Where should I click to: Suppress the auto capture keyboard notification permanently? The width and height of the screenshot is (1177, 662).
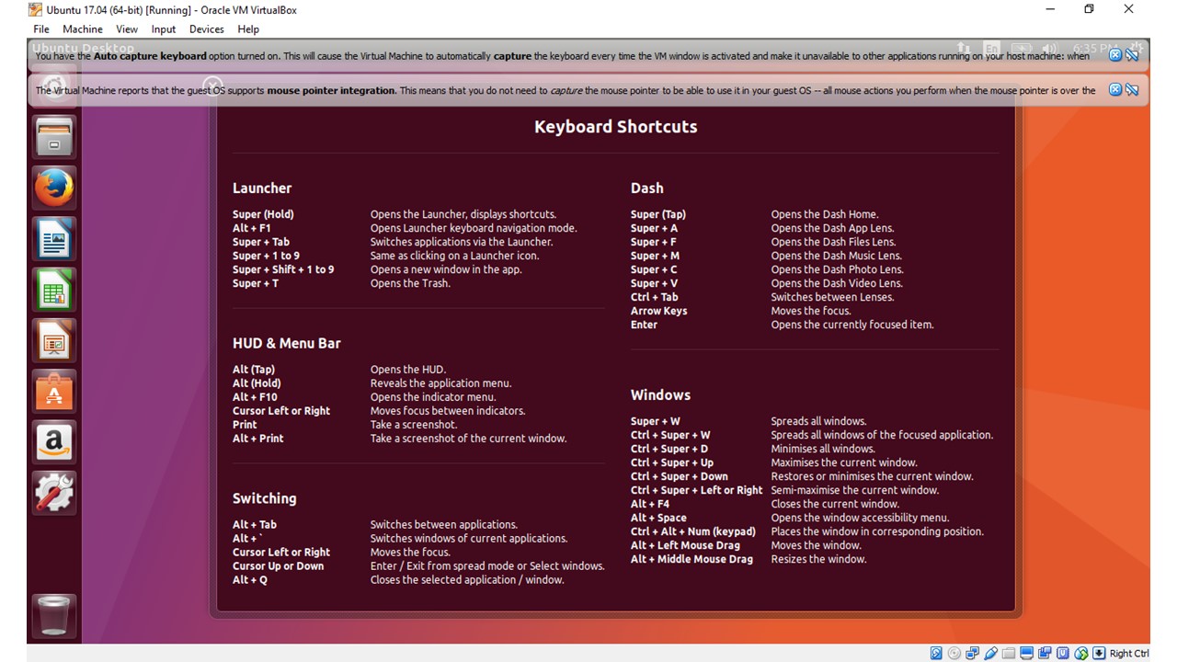click(1132, 55)
